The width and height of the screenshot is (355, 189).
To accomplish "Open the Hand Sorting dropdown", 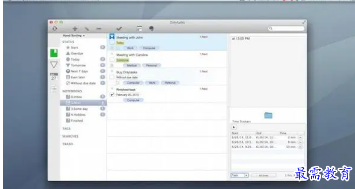I will tap(74, 36).
